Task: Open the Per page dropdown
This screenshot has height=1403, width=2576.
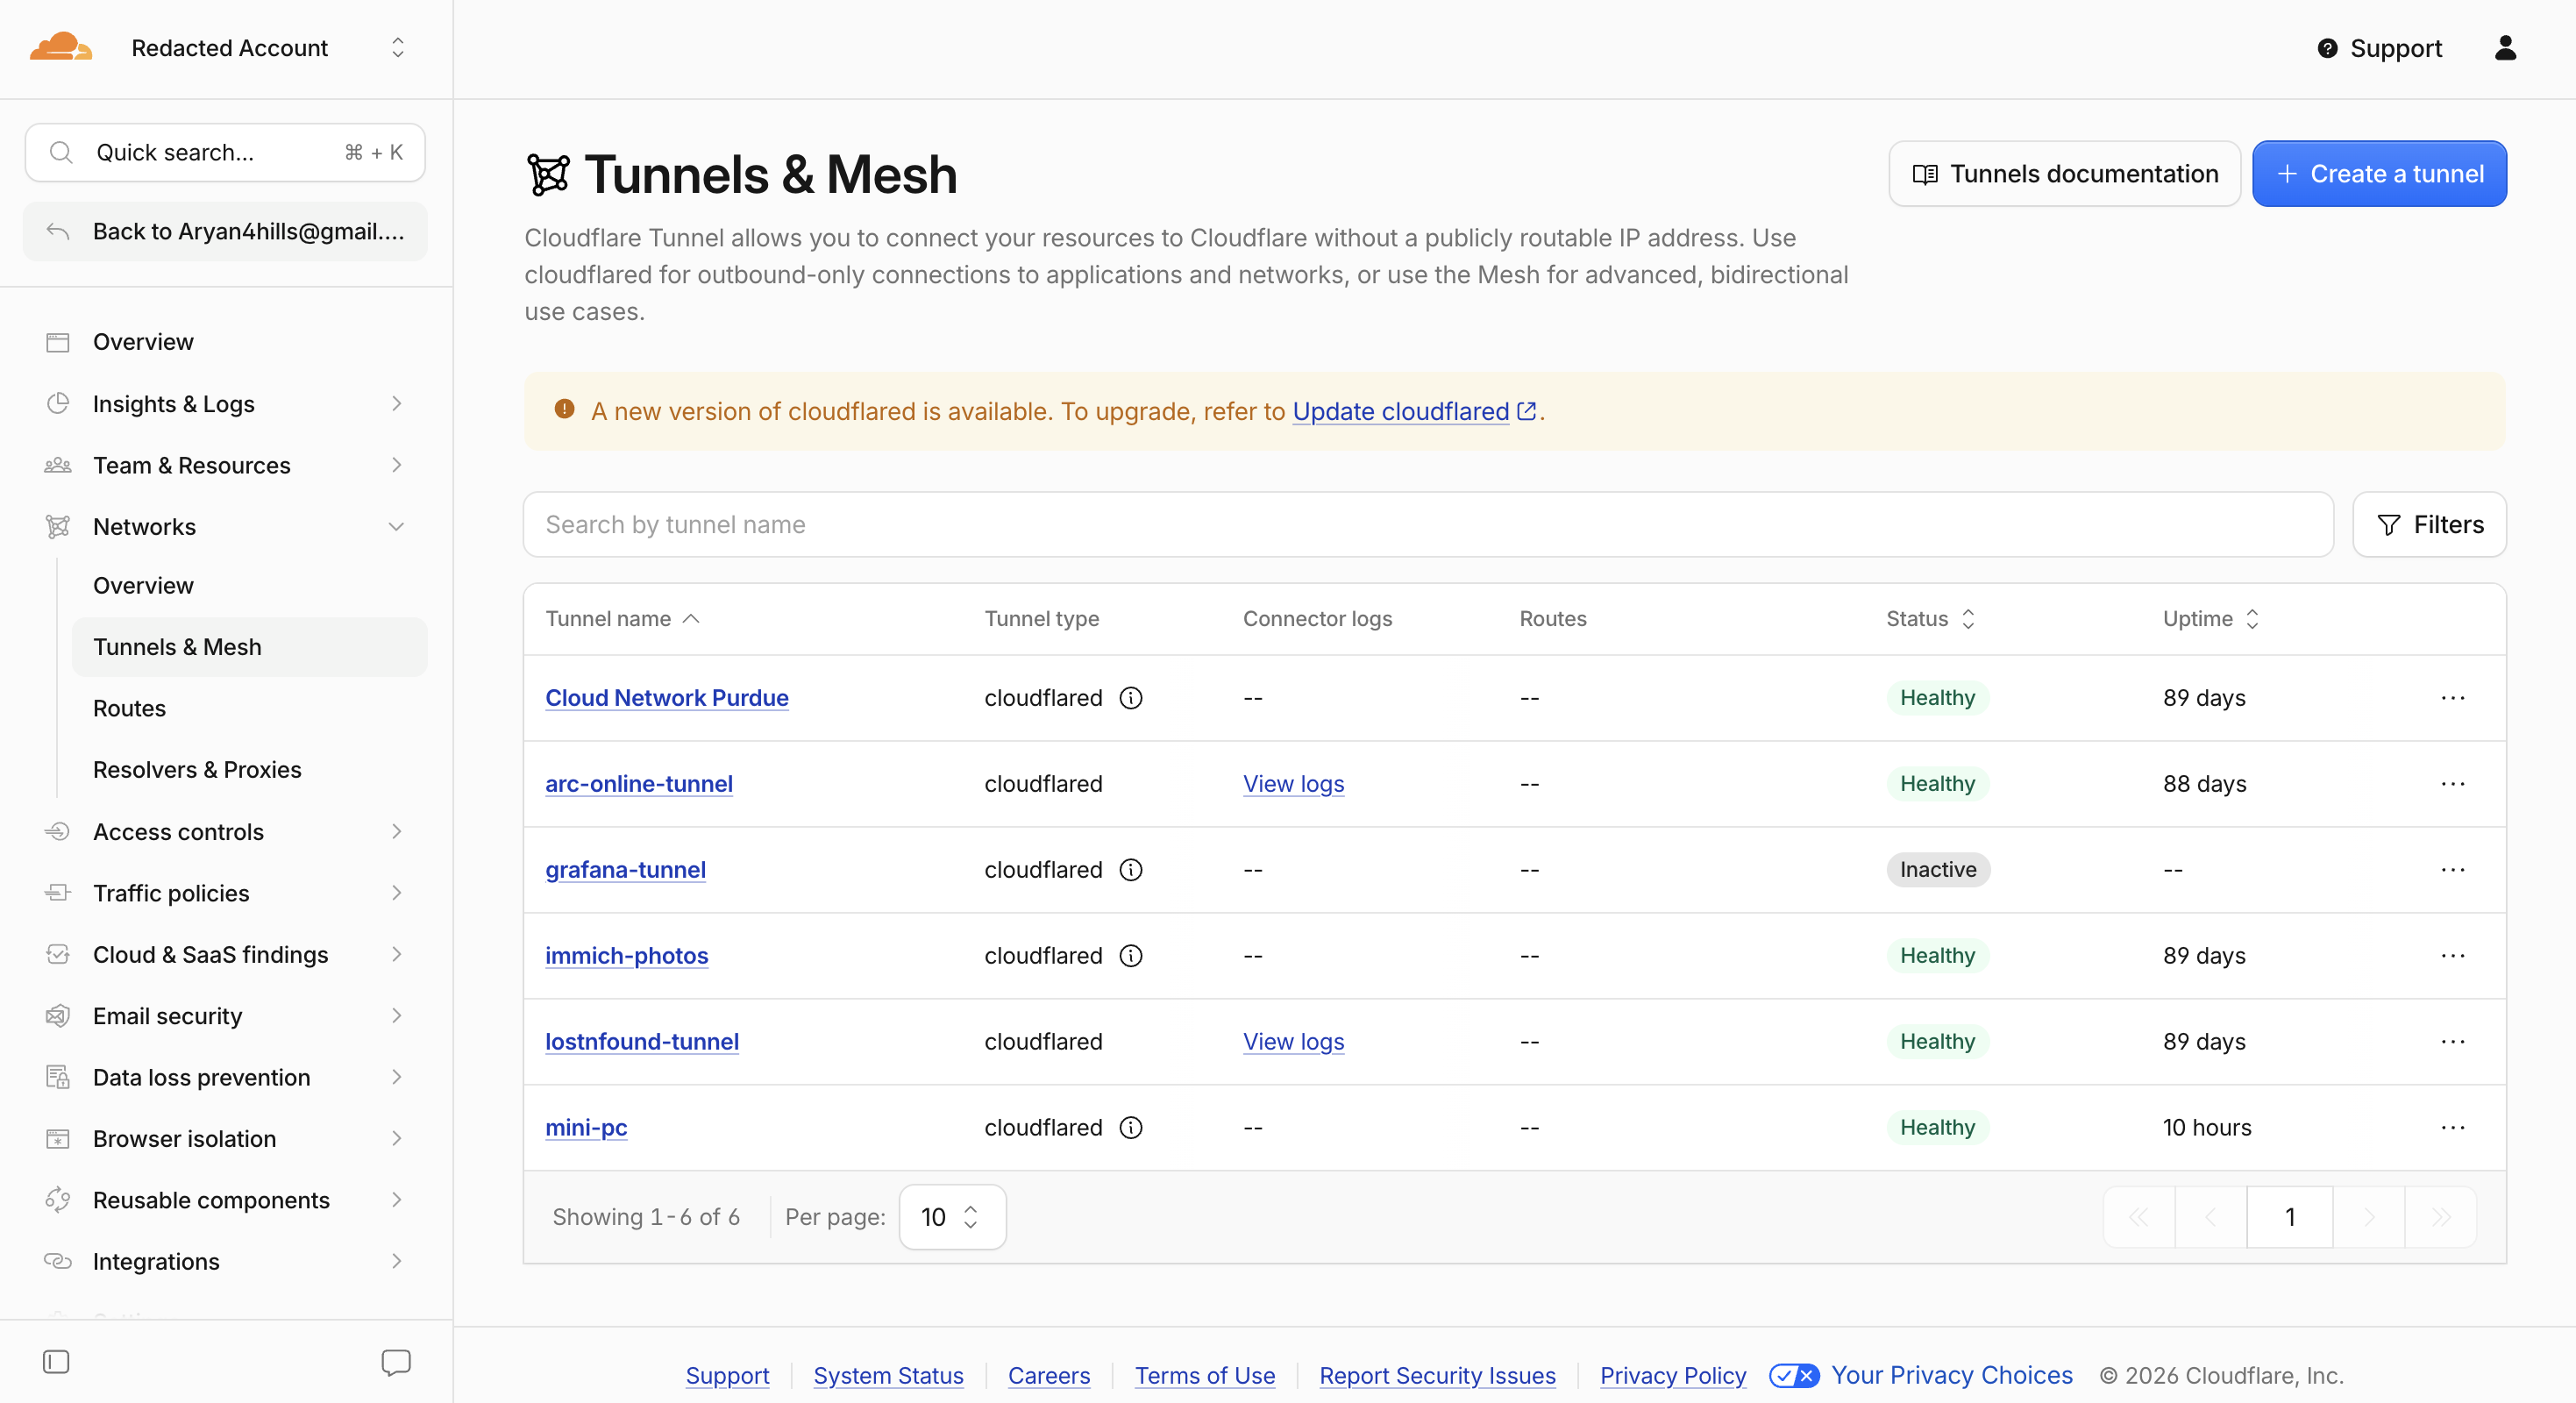Action: click(x=952, y=1217)
